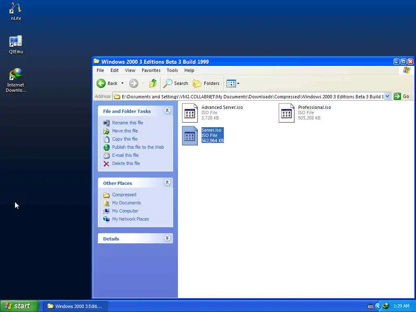Click Move this file
Image resolution: width=416 pixels, height=312 pixels.
click(x=125, y=131)
